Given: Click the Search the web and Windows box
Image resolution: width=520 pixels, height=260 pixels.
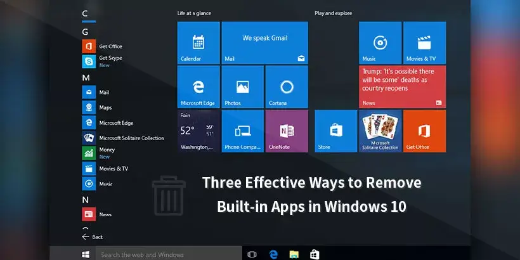Looking at the screenshot, I should [169, 254].
